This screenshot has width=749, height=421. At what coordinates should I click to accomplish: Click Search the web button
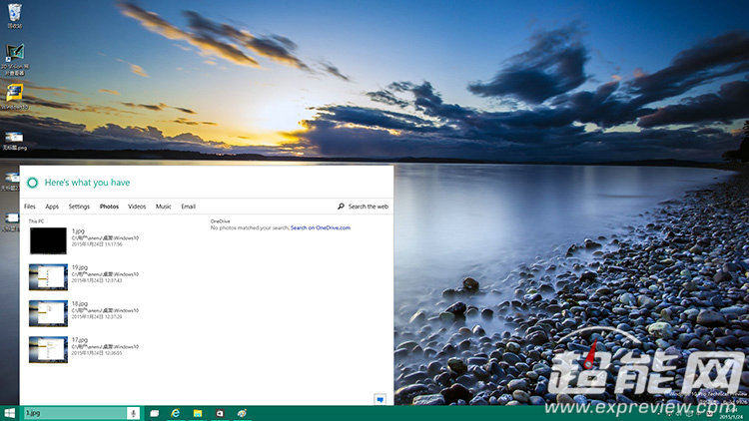363,207
